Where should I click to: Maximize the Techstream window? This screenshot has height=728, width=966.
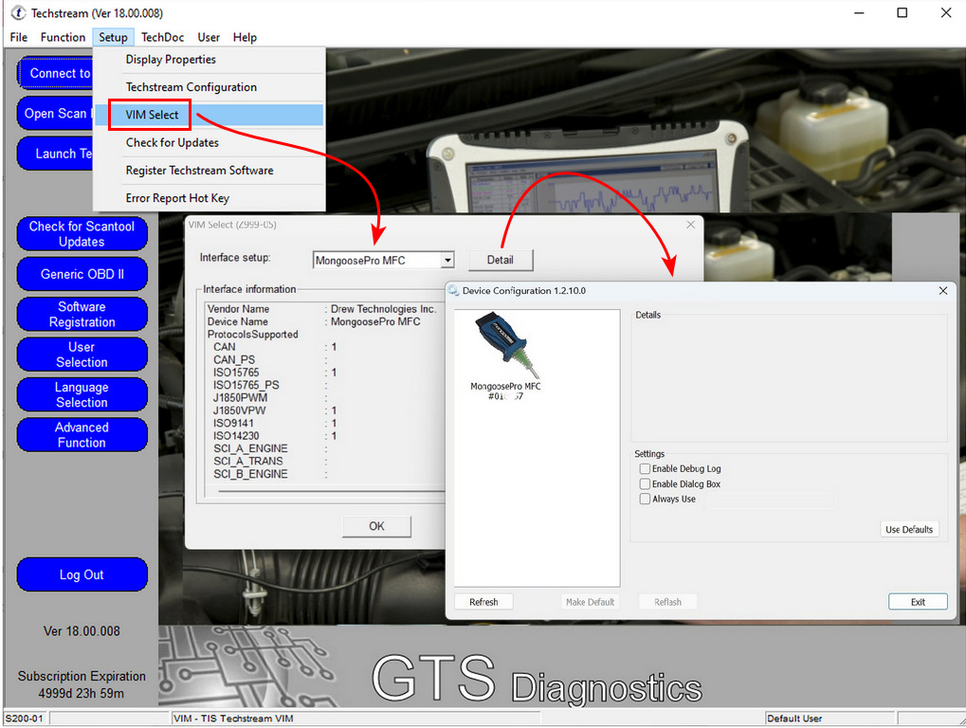902,13
